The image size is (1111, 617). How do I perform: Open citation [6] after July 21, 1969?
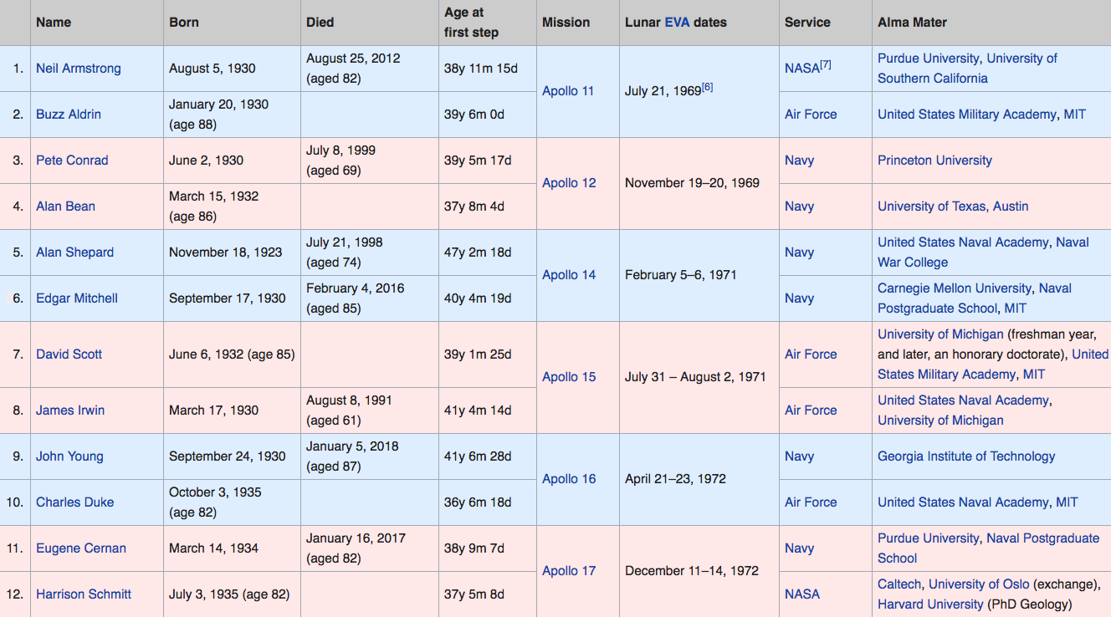707,87
